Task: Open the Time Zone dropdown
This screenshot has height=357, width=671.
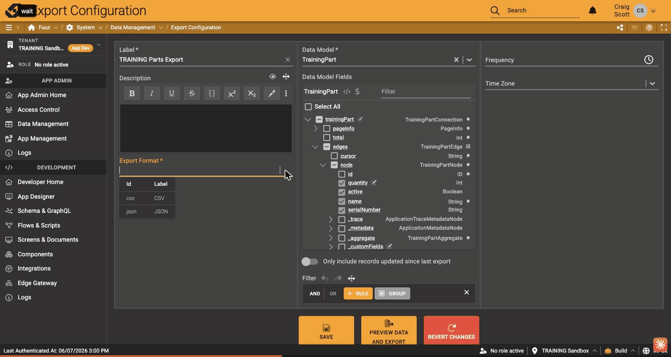Action: (x=652, y=83)
